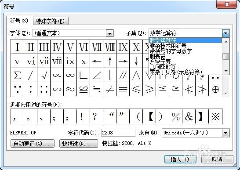
Task: Pick recently used ampersand symbol
Action: (x=189, y=116)
